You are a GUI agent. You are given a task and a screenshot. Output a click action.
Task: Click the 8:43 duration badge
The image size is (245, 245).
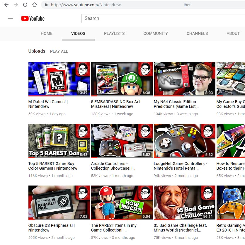point(84,155)
